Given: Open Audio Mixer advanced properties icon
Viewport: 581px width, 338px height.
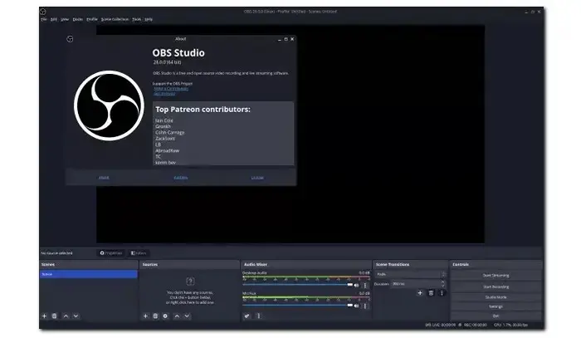Looking at the screenshot, I should coord(247,316).
